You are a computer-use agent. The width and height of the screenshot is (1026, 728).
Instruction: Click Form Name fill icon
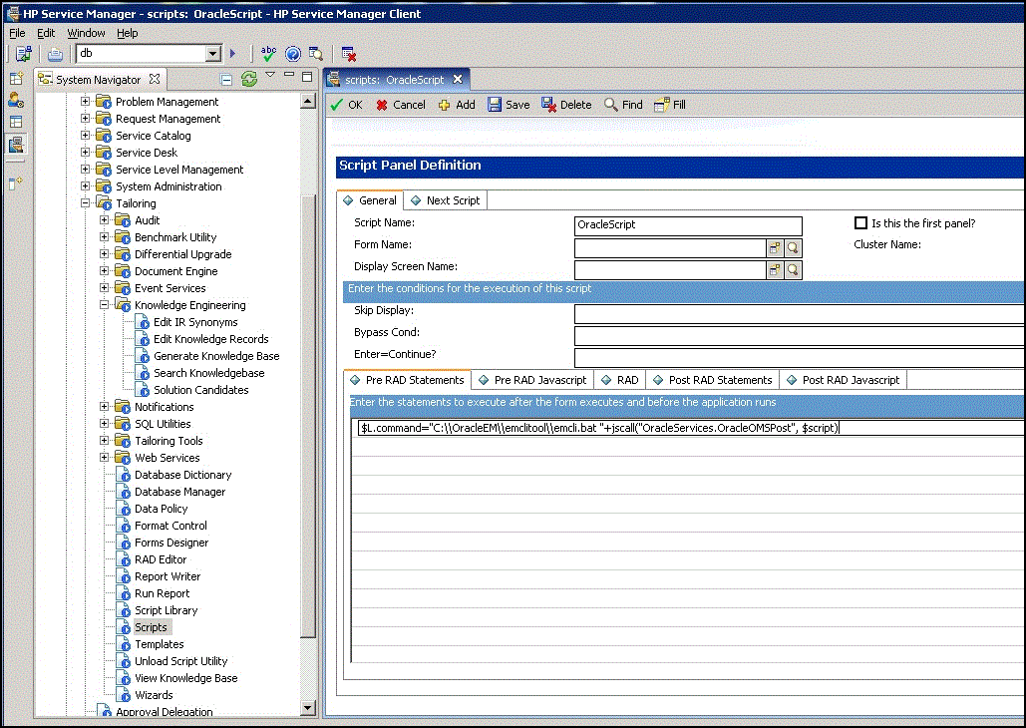(x=775, y=248)
